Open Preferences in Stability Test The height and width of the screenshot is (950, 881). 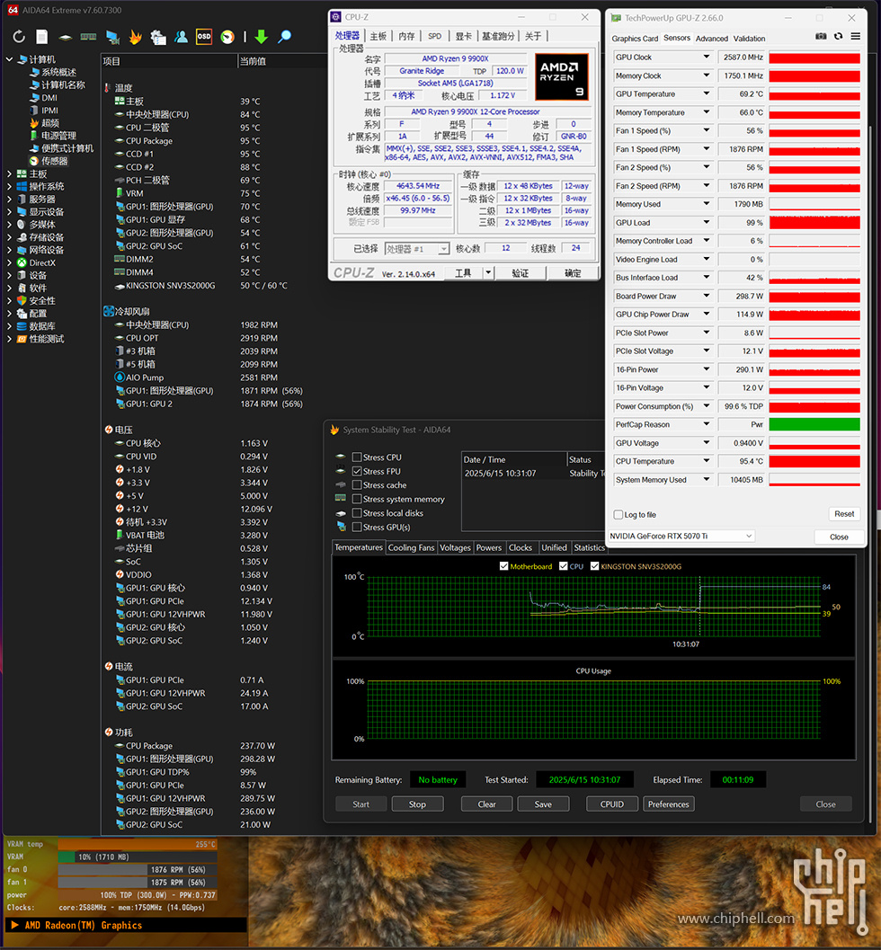668,804
